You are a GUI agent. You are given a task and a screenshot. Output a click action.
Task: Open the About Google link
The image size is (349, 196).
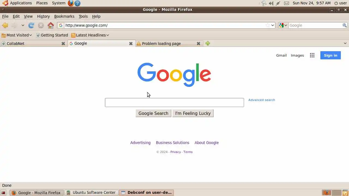(207, 143)
